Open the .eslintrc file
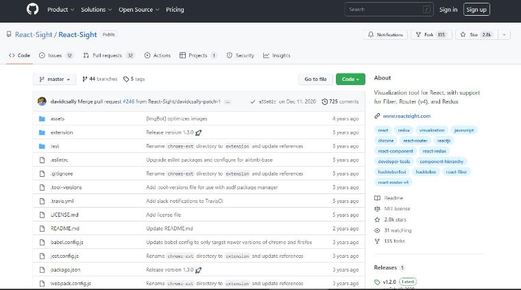The image size is (521, 290). pyautogui.click(x=59, y=160)
